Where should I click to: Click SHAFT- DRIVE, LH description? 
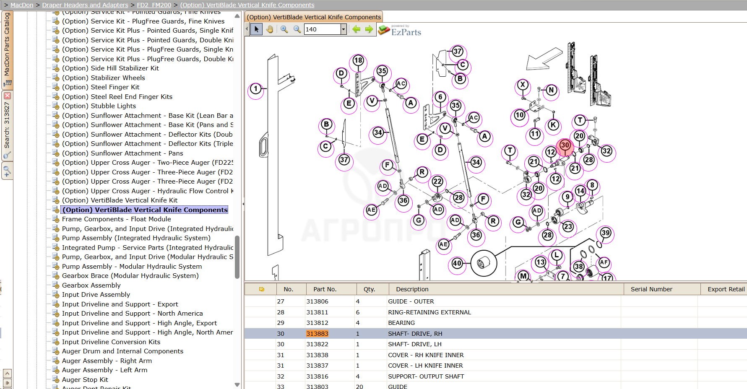[x=414, y=344]
